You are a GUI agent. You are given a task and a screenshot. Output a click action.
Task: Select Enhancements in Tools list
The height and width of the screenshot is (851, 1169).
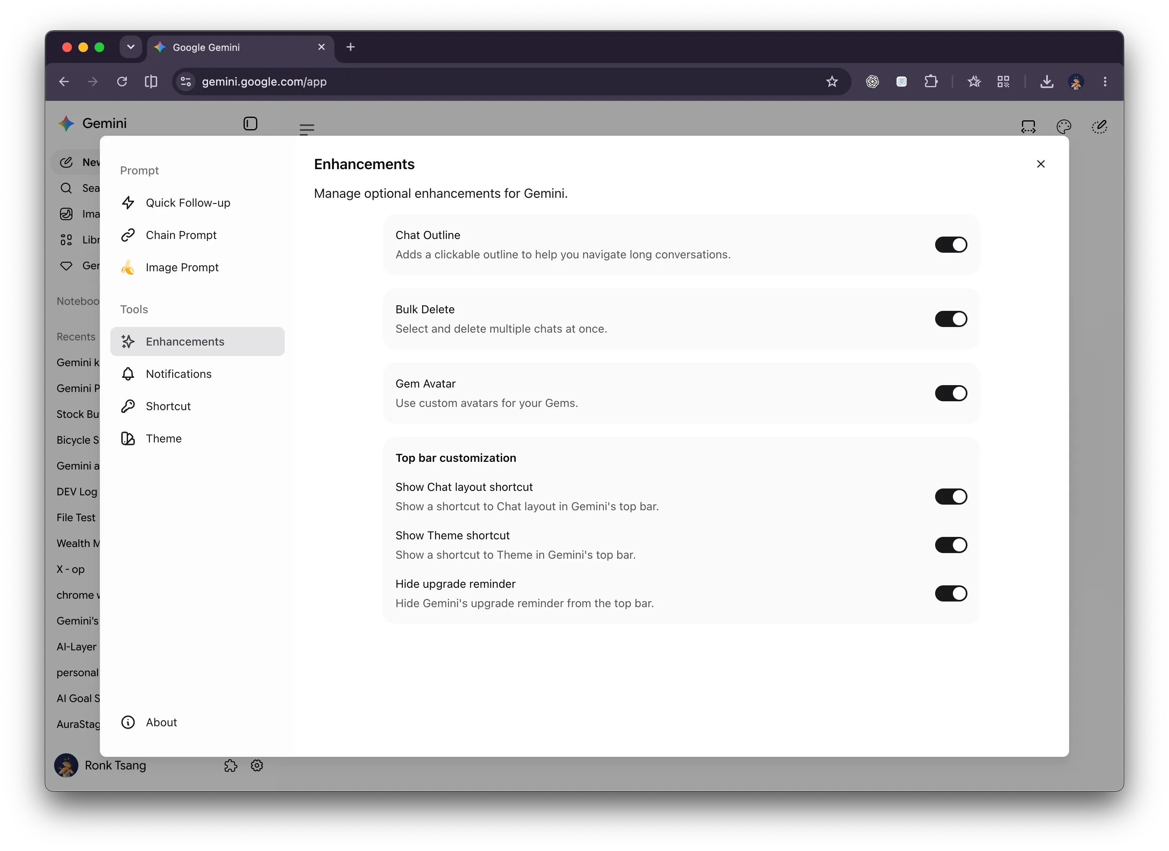point(198,342)
